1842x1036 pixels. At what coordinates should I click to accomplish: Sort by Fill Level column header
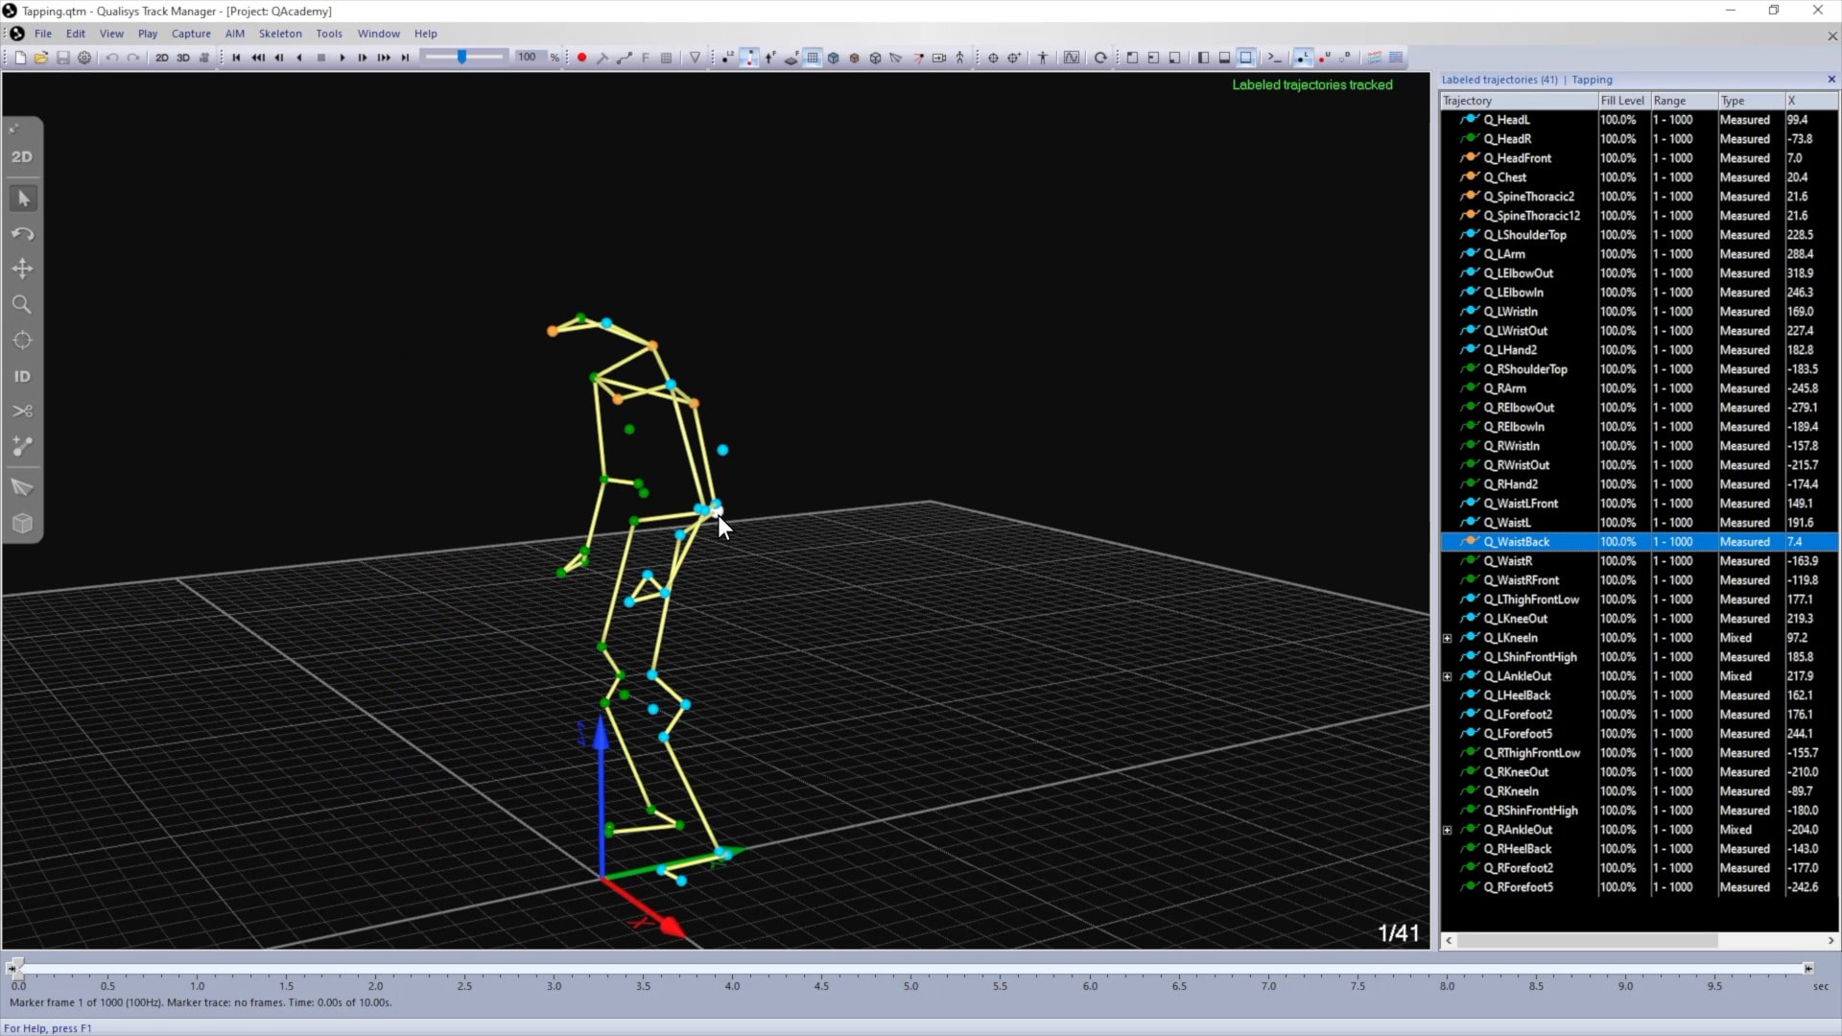tap(1622, 101)
